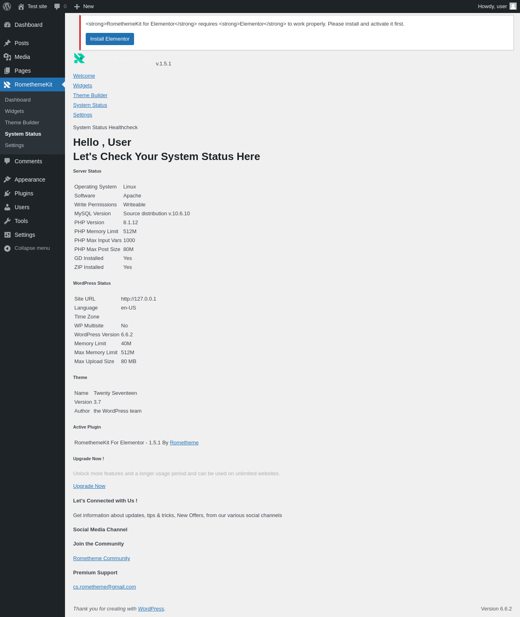Select the theme name Twenty Seventeen
This screenshot has width=520, height=617.
click(115, 393)
